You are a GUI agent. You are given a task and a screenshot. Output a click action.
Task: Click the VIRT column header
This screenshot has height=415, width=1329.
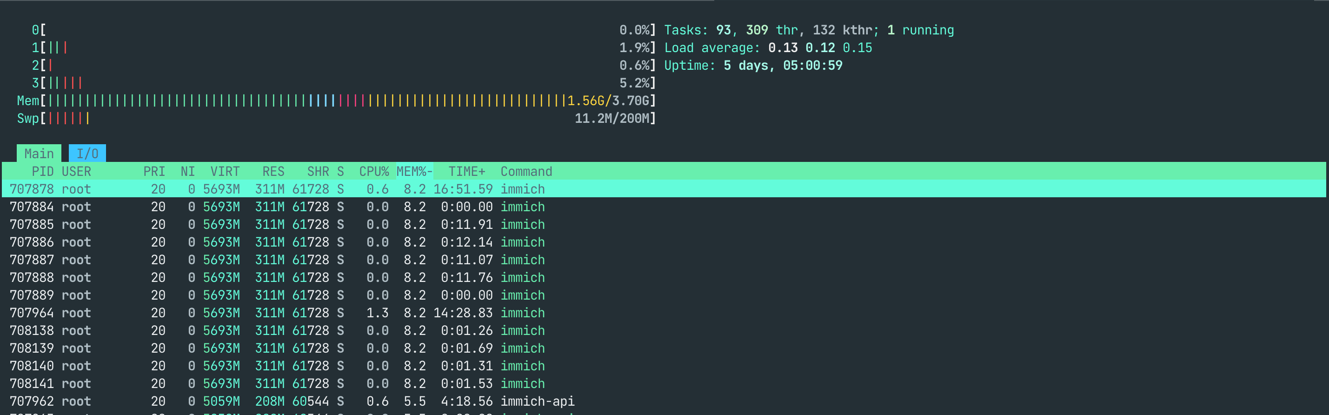coord(225,171)
